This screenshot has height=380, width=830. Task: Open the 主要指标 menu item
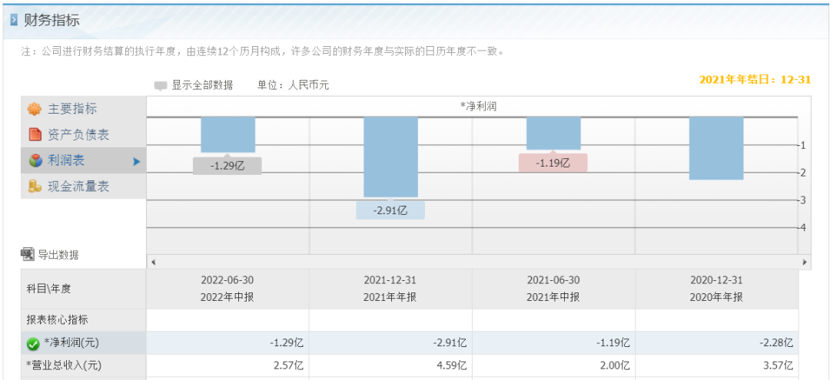(x=84, y=110)
